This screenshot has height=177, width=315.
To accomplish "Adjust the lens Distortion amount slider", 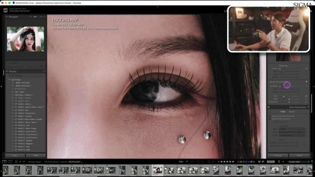I will 289,143.
